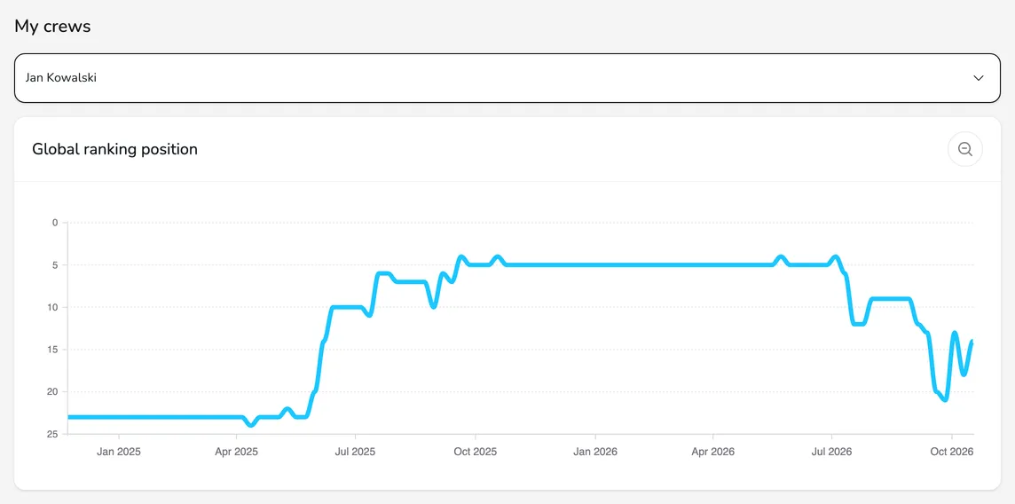Click the dropdown chevron arrow
The width and height of the screenshot is (1015, 504).
pyautogui.click(x=978, y=78)
